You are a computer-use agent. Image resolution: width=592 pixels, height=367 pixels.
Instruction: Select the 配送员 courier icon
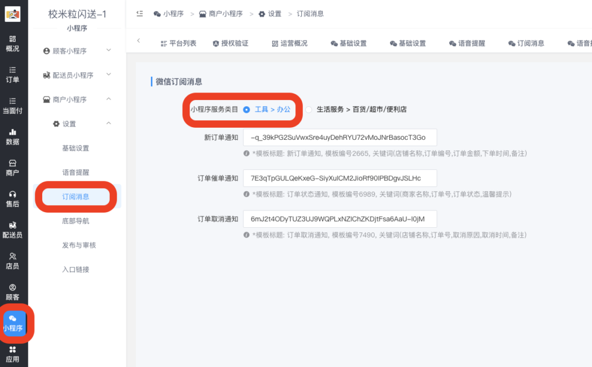click(12, 229)
